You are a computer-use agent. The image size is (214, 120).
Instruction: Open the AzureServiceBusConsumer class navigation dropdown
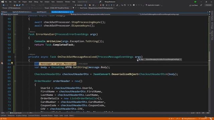coord(105,14)
